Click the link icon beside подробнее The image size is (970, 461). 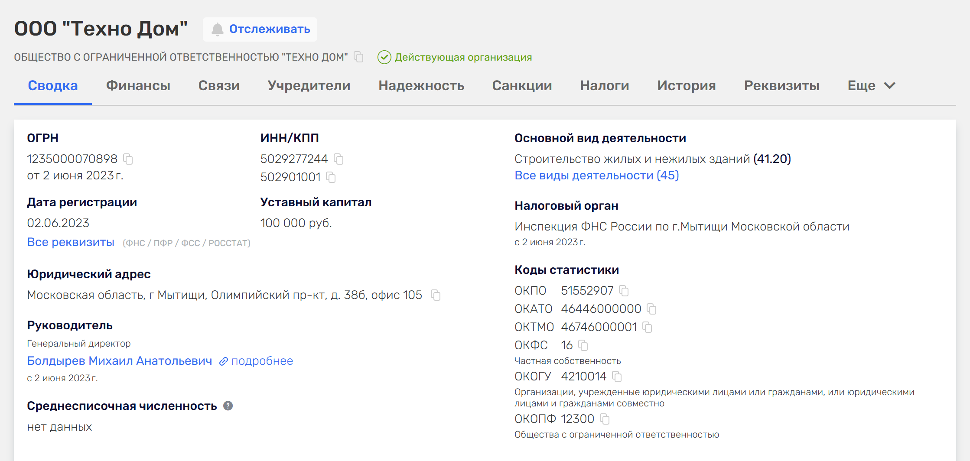pyautogui.click(x=224, y=361)
